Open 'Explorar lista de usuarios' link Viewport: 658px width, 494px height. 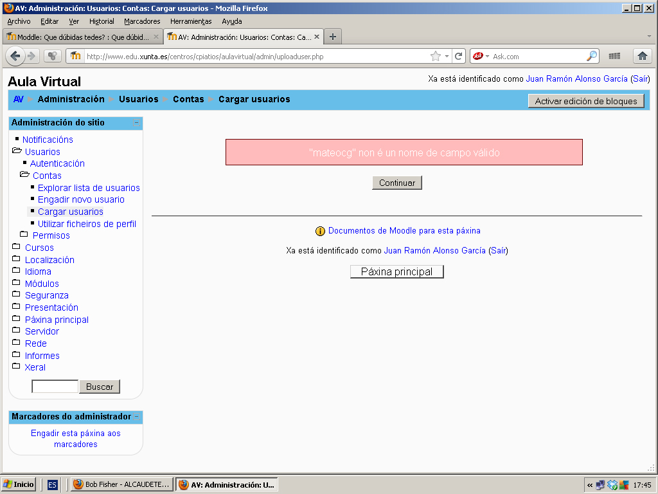89,188
